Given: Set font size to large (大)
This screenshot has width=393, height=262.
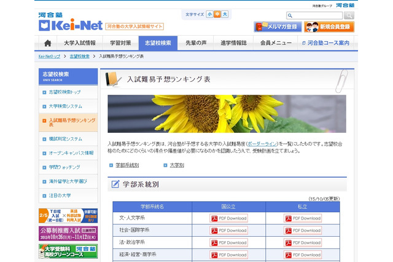Looking at the screenshot, I should [225, 14].
